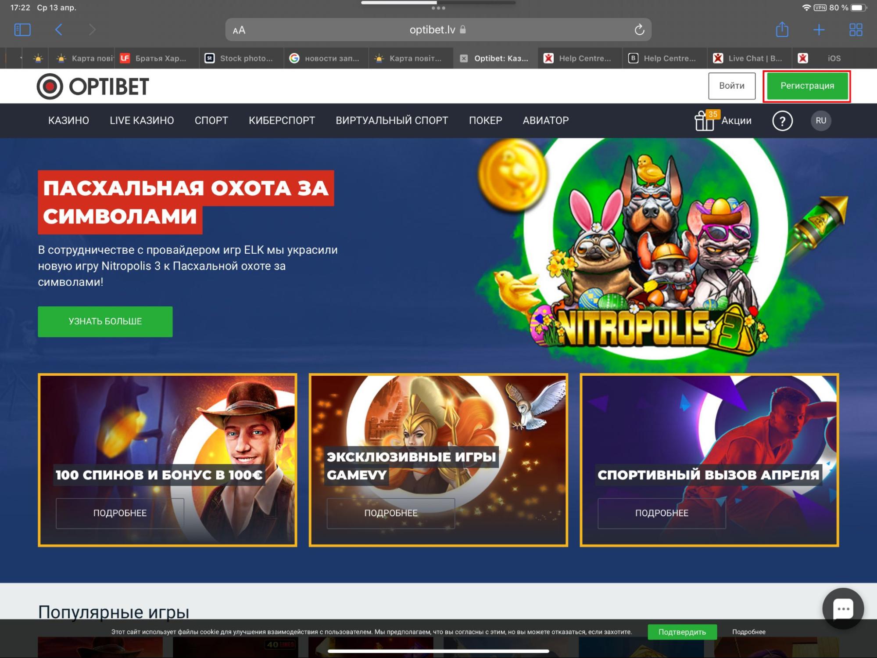Click the Акции promotions label
Image resolution: width=877 pixels, height=658 pixels.
[736, 121]
